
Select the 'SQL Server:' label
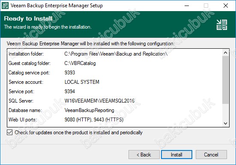click(x=21, y=101)
